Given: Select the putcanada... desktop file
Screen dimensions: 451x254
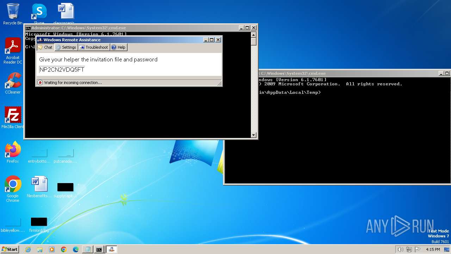Looking at the screenshot, I should [65, 155].
